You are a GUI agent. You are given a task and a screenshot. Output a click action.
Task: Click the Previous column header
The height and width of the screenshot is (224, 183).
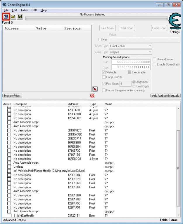[x=77, y=28]
